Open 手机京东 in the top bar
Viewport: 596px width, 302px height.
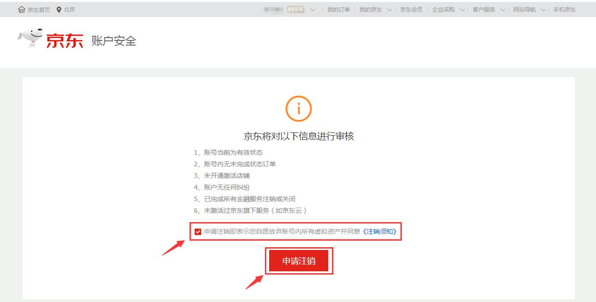(563, 8)
